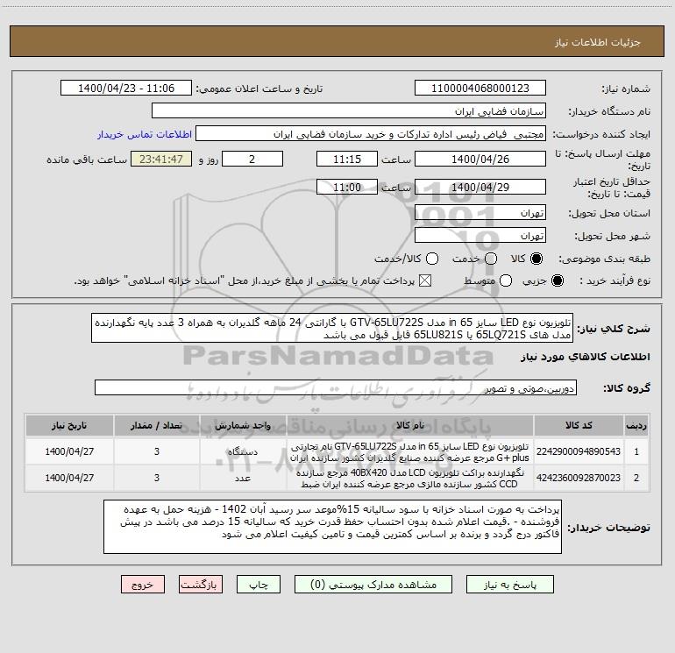Click the response deadline date 1400/04/26
This screenshot has width=675, height=653.
click(x=480, y=159)
